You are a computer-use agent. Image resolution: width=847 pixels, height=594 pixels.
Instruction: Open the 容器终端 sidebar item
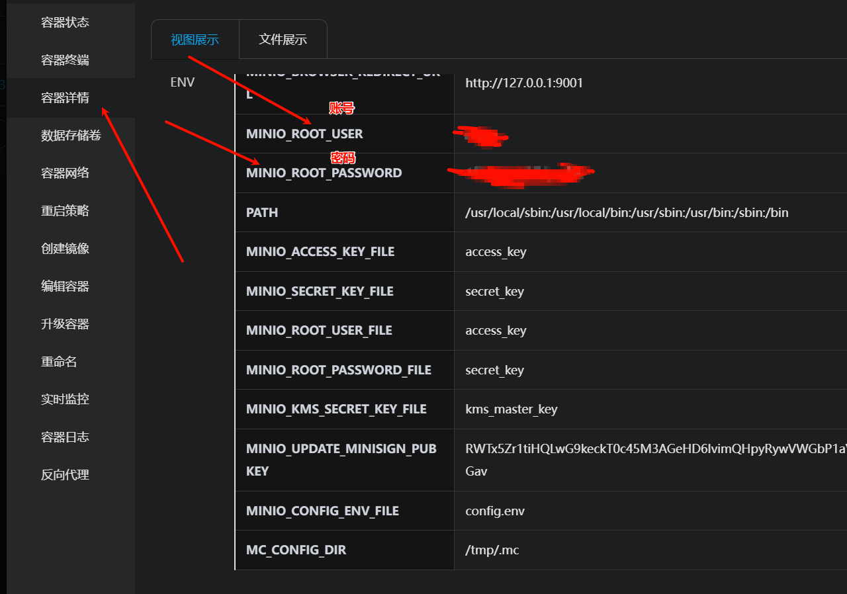(x=65, y=60)
